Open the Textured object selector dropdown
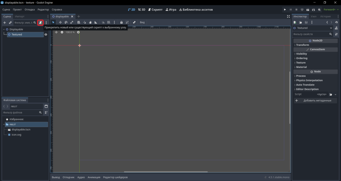341x181 pixels. tap(313, 28)
